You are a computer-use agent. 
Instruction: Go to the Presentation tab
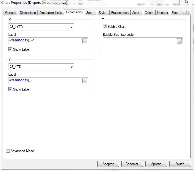pos(120,13)
